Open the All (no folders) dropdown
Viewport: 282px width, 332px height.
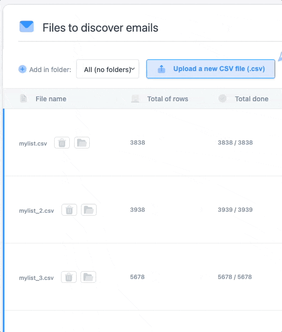[x=108, y=69]
